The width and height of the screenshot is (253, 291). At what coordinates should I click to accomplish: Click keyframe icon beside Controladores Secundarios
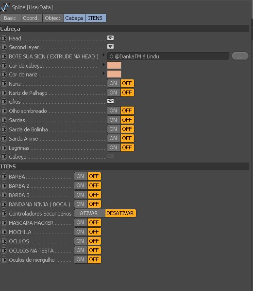pos(4,214)
